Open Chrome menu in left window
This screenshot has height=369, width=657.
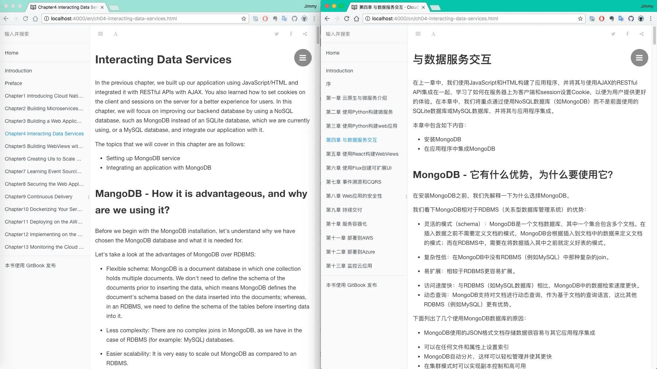[314, 19]
